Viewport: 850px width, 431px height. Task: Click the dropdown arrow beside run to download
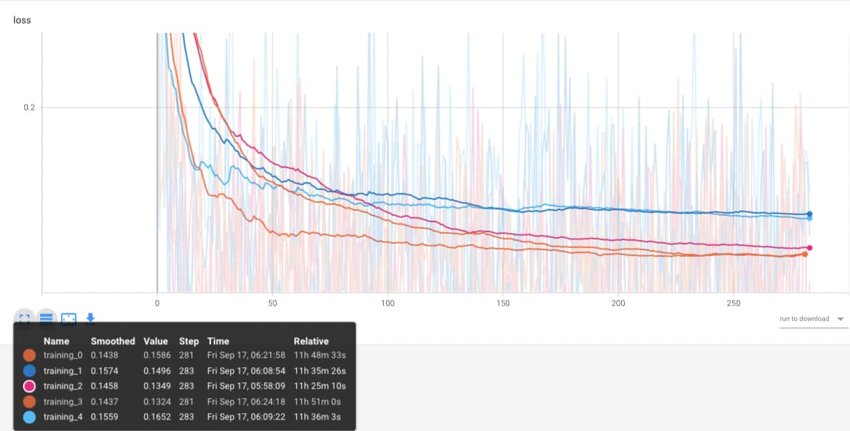(840, 319)
